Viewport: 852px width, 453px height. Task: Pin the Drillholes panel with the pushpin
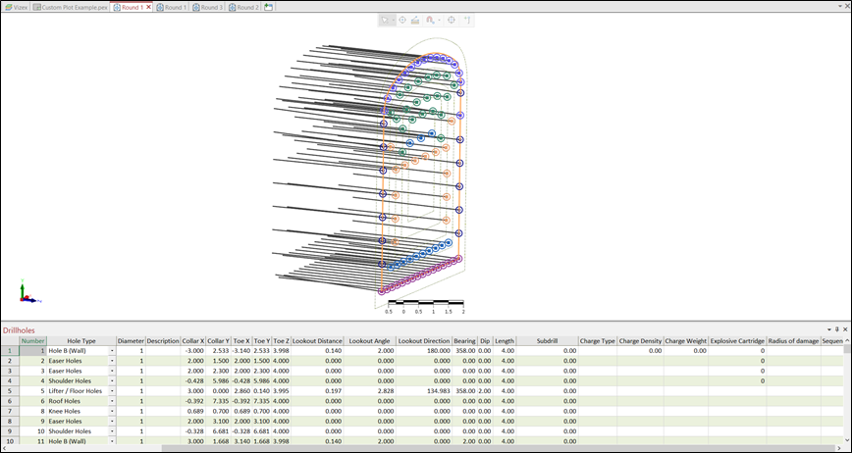837,329
